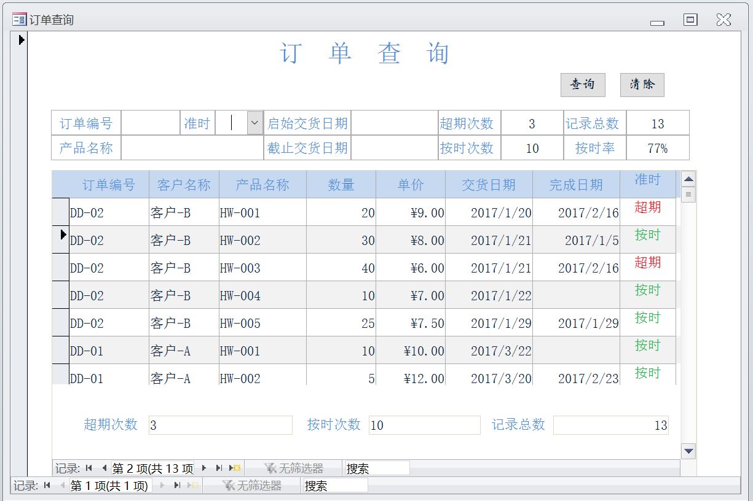Click the subform 无筛选器 filter indicator

coord(294,468)
